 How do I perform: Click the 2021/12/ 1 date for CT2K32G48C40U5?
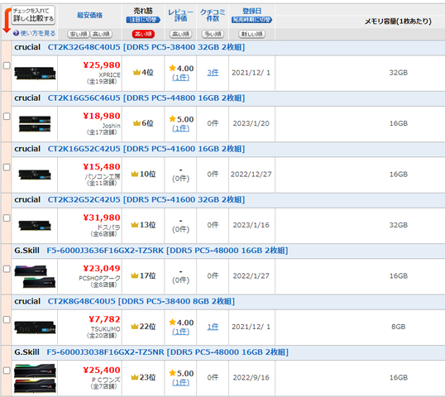click(x=251, y=73)
